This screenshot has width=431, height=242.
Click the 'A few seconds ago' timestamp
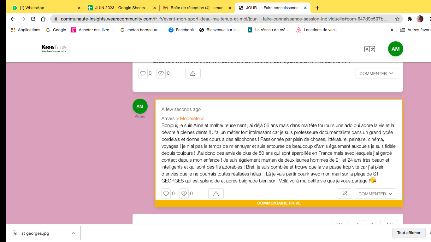181,109
